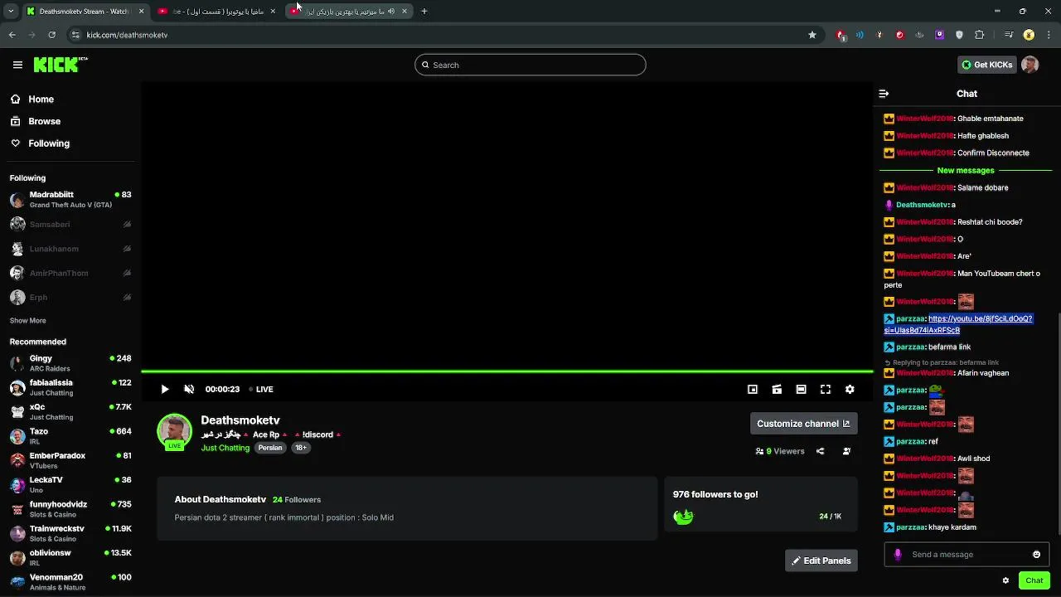Click parzzaa username on khaye kardam message
1061x597 pixels.
(910, 527)
